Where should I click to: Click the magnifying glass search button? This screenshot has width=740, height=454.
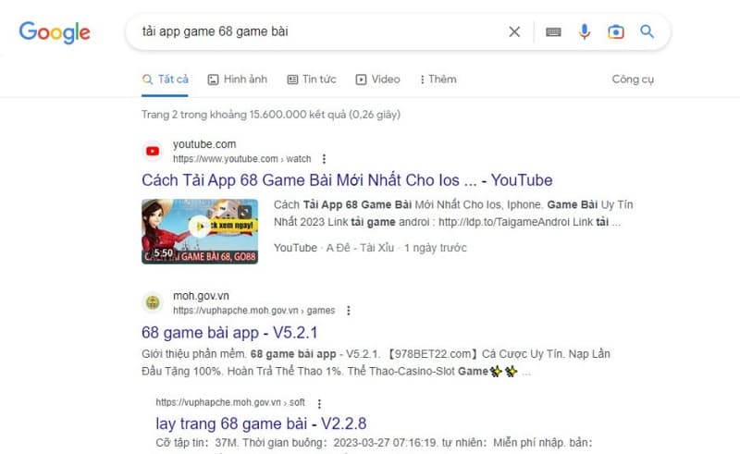pyautogui.click(x=647, y=31)
